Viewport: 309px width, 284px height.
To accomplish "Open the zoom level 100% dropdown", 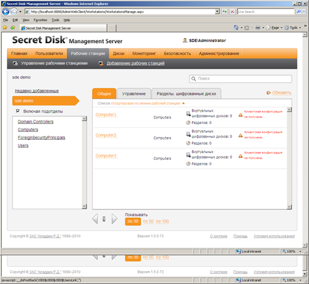I will [x=300, y=251].
